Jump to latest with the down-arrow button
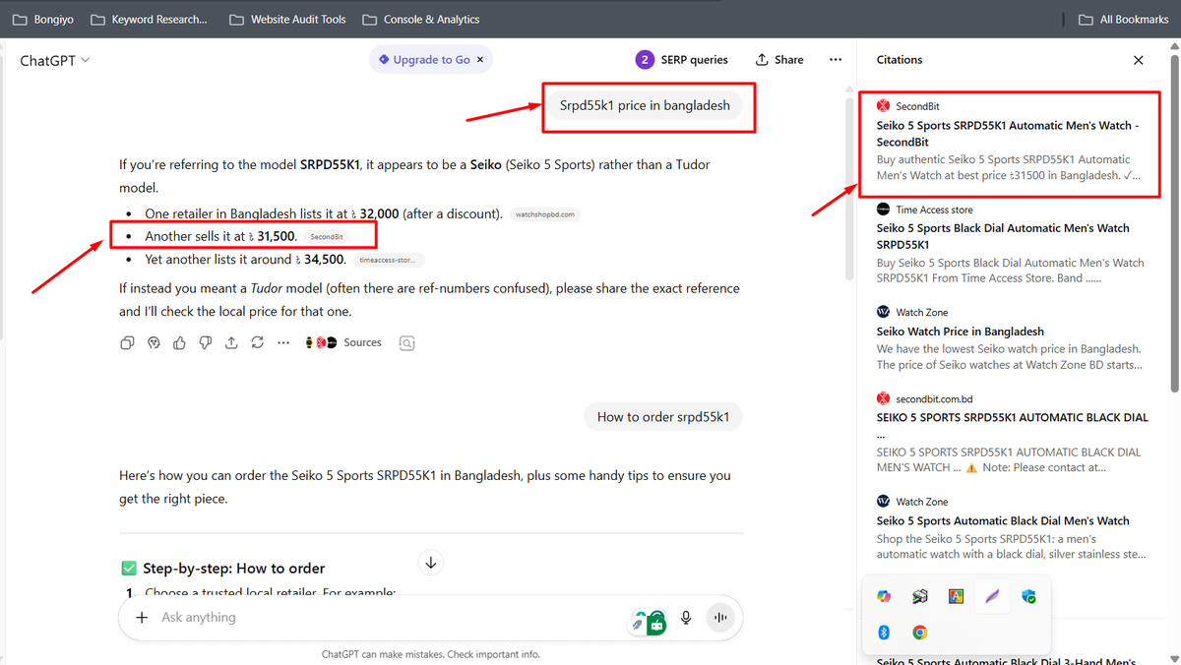 [x=431, y=563]
